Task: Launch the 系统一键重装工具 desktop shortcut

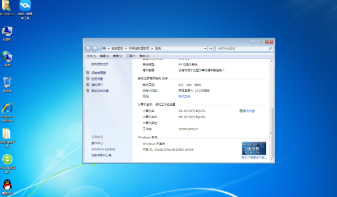Action: click(x=25, y=10)
